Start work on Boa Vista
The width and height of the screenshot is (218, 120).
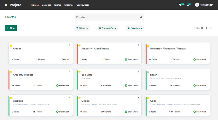pyautogui.click(x=131, y=85)
